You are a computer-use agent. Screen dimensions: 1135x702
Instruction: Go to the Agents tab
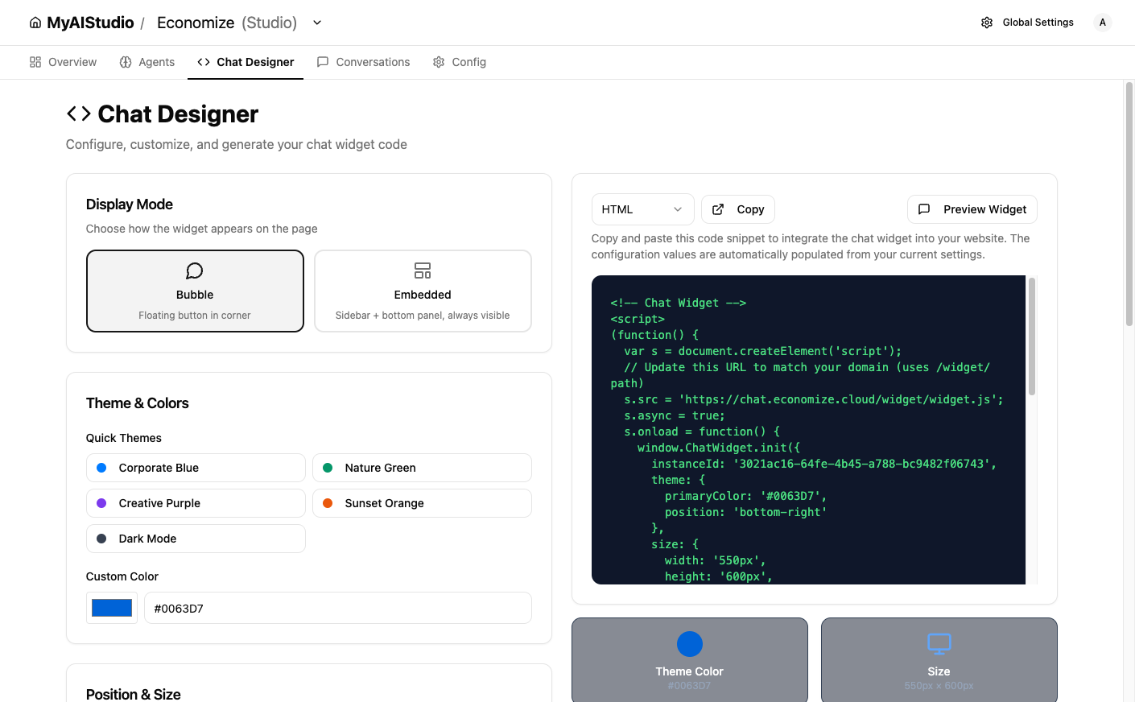[x=147, y=62]
